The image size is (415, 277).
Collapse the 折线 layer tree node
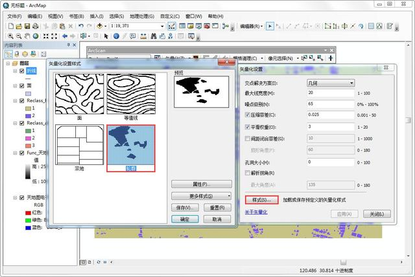[x=15, y=71]
